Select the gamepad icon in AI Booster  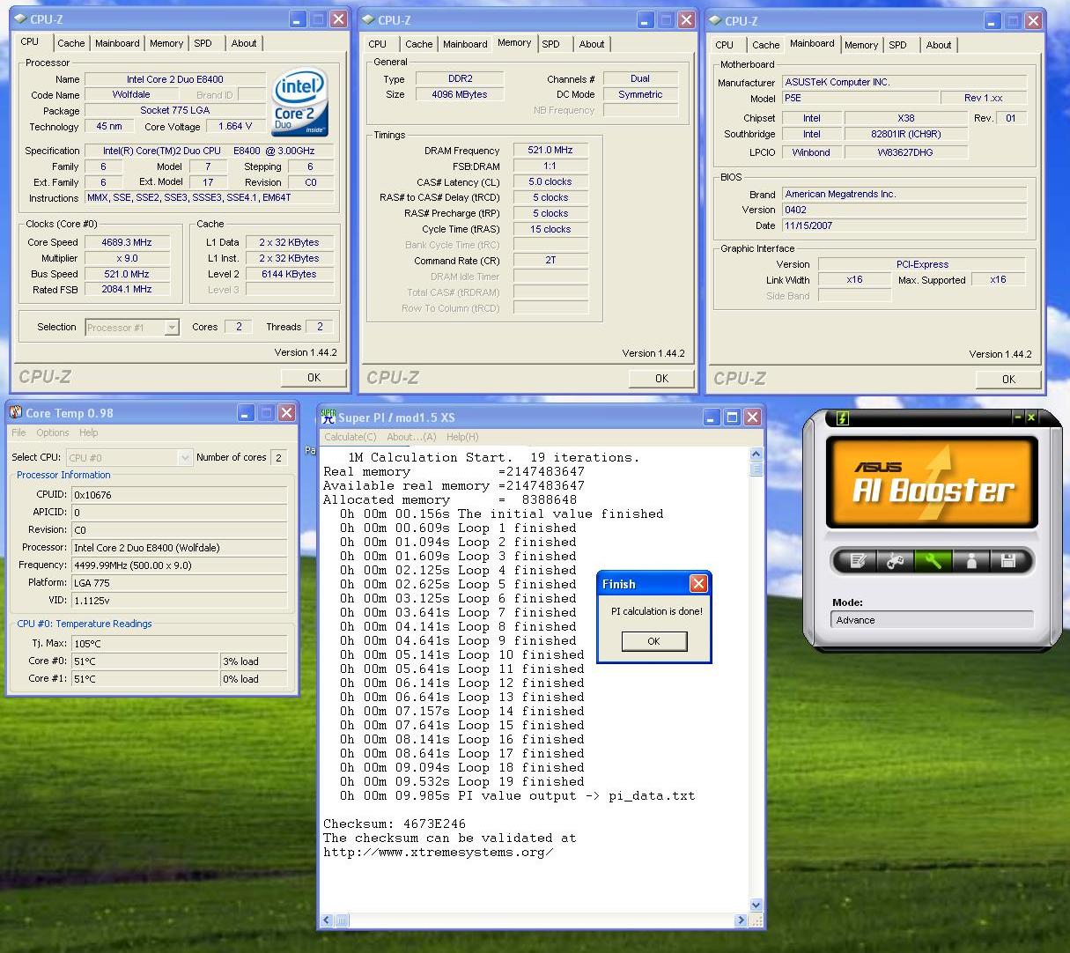(x=896, y=560)
